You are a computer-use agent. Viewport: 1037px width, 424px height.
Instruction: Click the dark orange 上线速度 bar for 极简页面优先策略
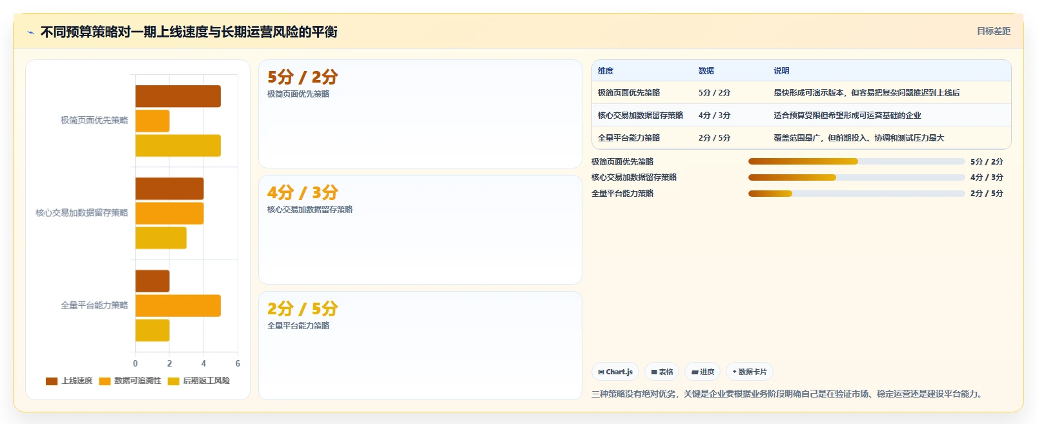point(178,96)
